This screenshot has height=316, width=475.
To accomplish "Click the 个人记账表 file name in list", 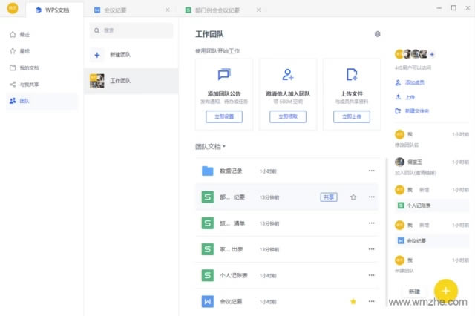I will coord(234,275).
